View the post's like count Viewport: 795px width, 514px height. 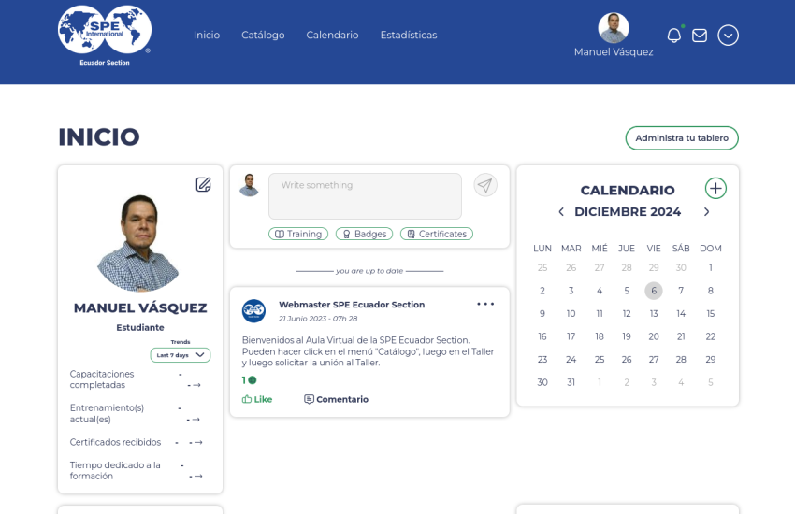(x=249, y=379)
